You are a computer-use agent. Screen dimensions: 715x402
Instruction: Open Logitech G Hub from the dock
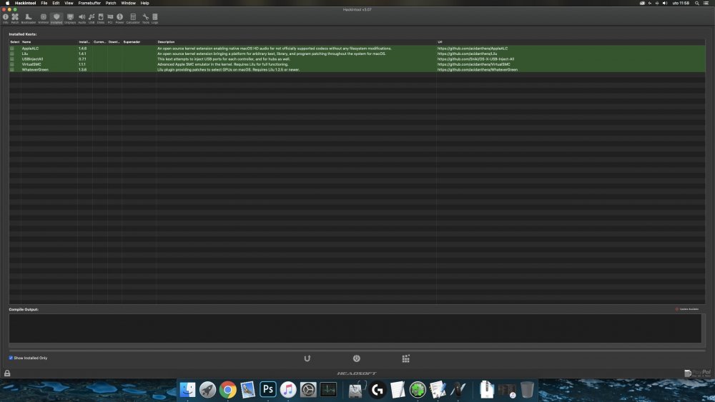[377, 390]
